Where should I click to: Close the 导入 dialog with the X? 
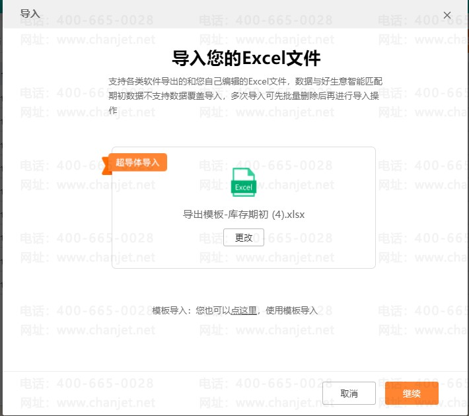point(447,15)
